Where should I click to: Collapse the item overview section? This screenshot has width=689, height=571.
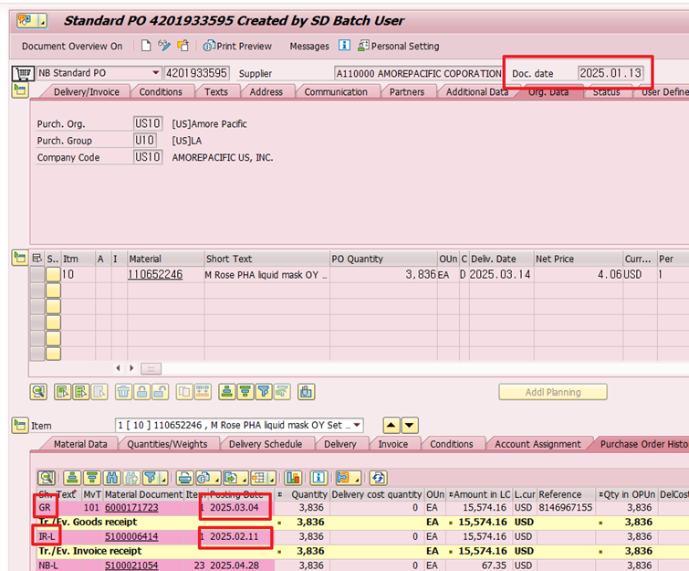pyautogui.click(x=20, y=258)
